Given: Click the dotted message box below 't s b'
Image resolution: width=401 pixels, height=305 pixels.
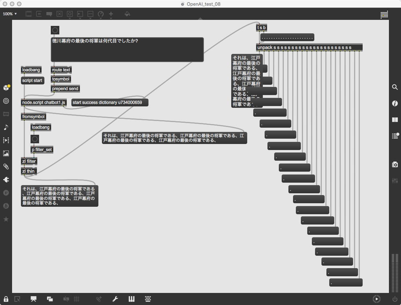Looking at the screenshot, I should point(287,37).
